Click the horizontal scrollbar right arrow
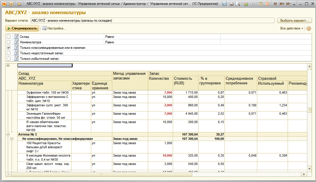The image size is (316, 182). (304, 174)
